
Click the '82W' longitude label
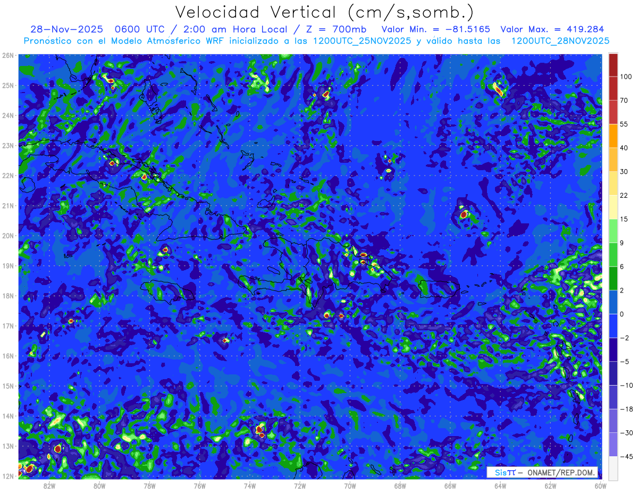49,486
